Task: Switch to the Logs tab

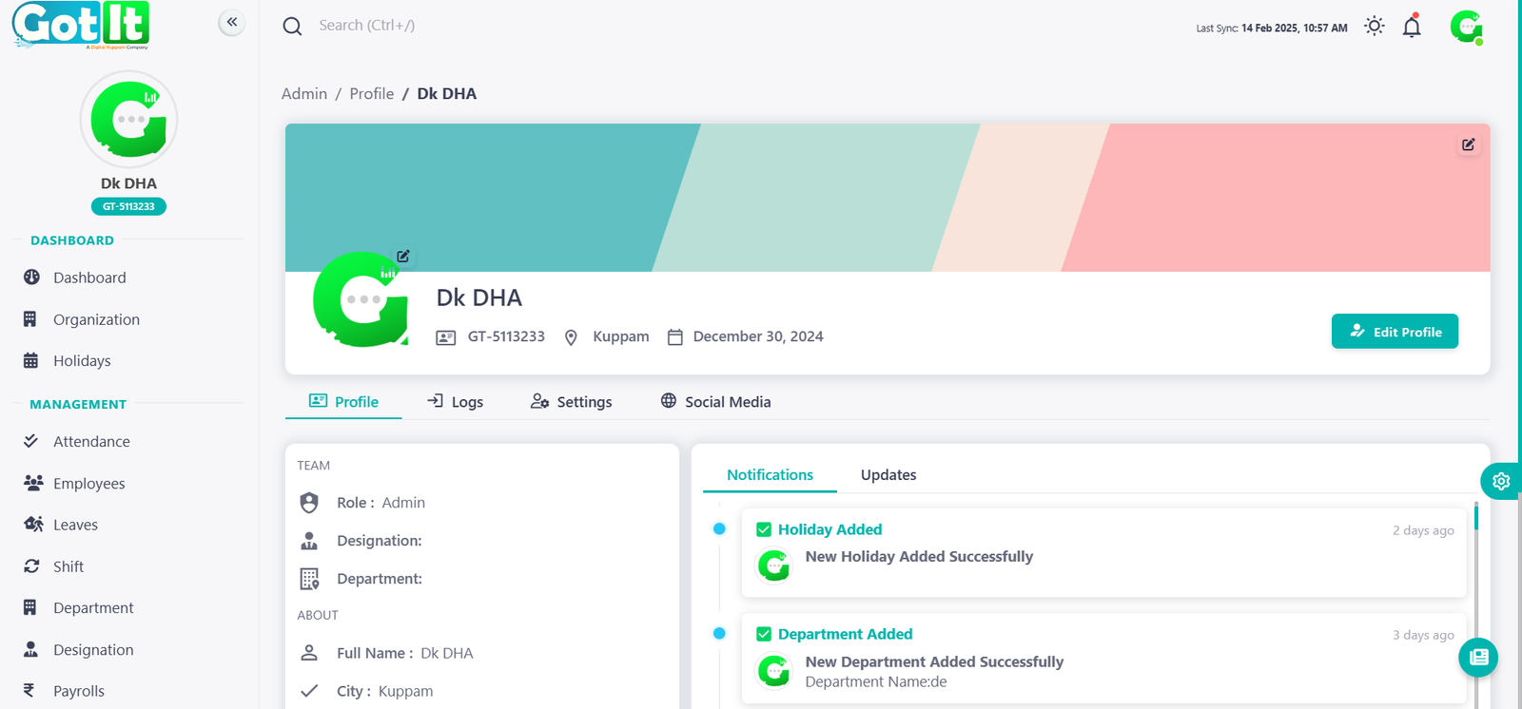Action: (x=455, y=402)
